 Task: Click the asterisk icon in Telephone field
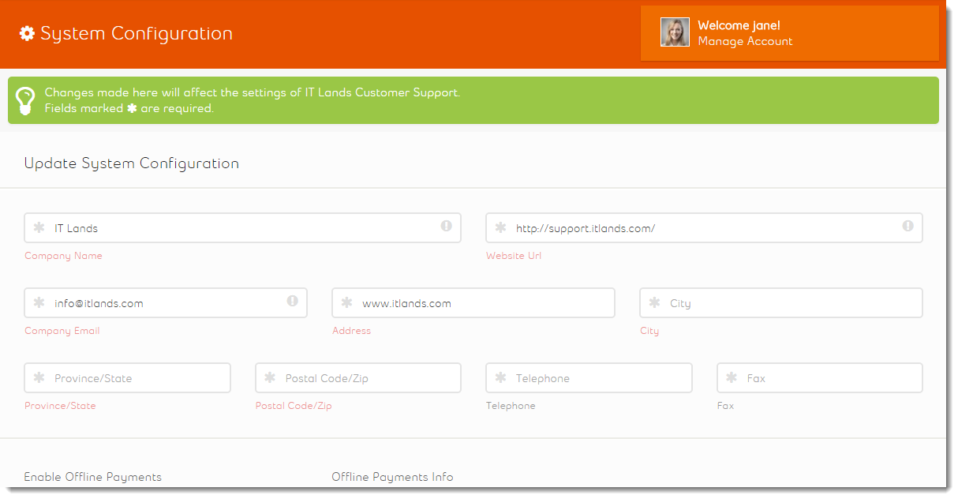tap(500, 377)
